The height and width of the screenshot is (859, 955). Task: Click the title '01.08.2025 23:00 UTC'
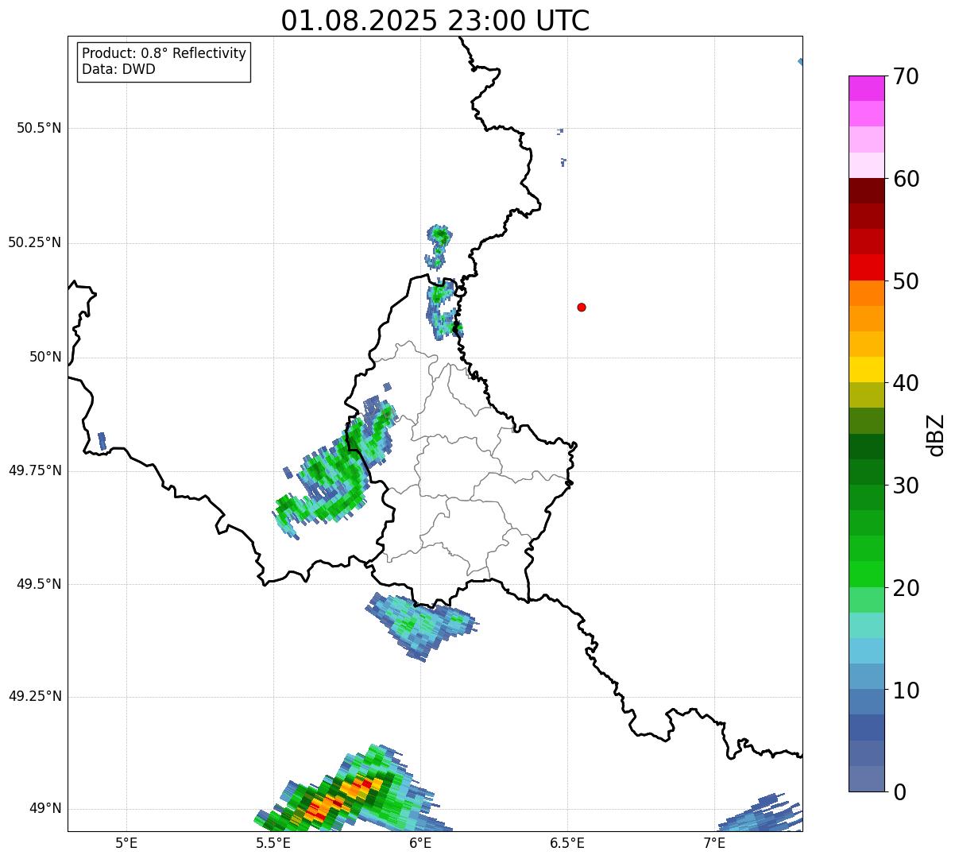(x=435, y=21)
